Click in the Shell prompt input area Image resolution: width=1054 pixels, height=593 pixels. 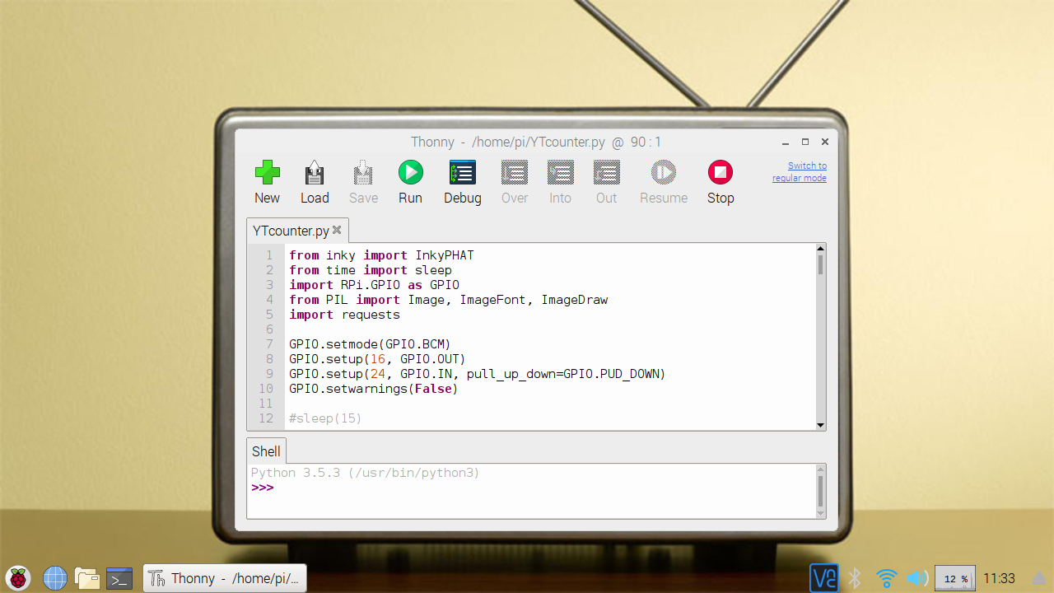click(543, 488)
